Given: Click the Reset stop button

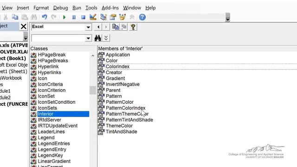Looking at the screenshot, I should pyautogui.click(x=83, y=17).
